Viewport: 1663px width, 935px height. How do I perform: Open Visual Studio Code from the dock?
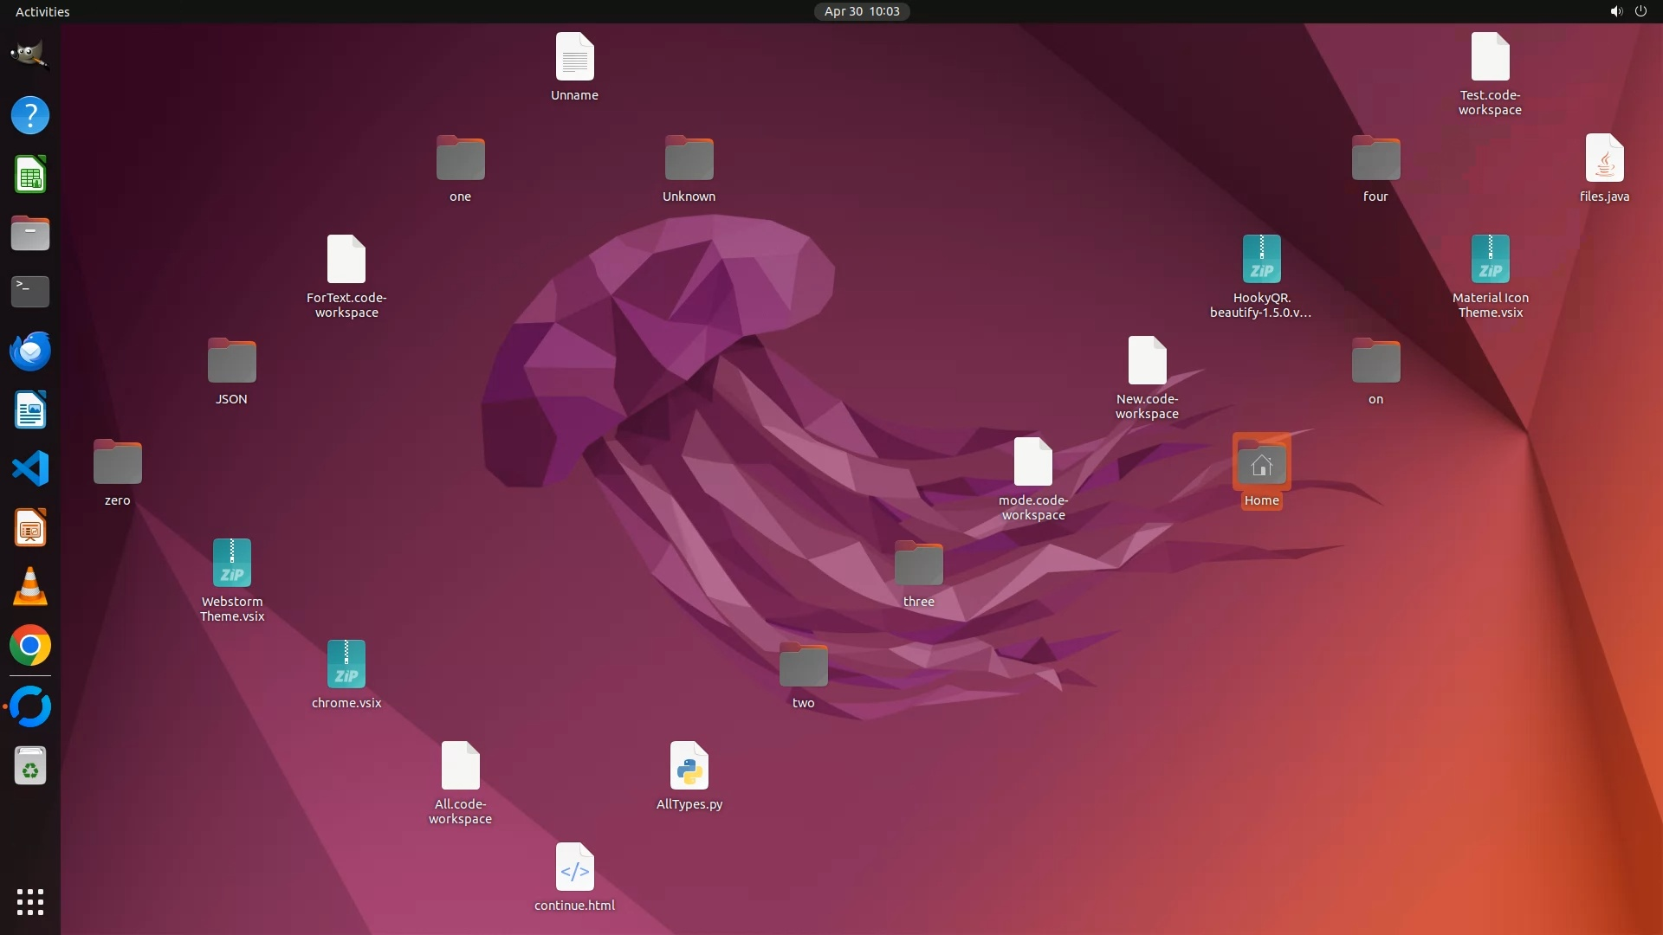point(30,468)
